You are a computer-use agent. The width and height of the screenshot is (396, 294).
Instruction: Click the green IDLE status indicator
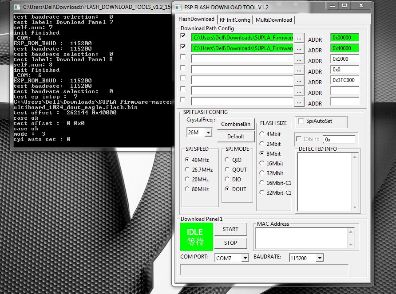(x=197, y=237)
